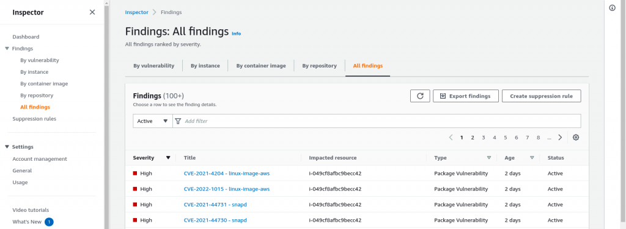Click the Add filter input field
Screen dimensions: 626x229
tap(377, 121)
